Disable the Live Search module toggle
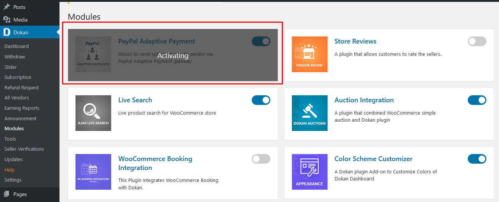Image resolution: width=499 pixels, height=202 pixels. pyautogui.click(x=261, y=100)
